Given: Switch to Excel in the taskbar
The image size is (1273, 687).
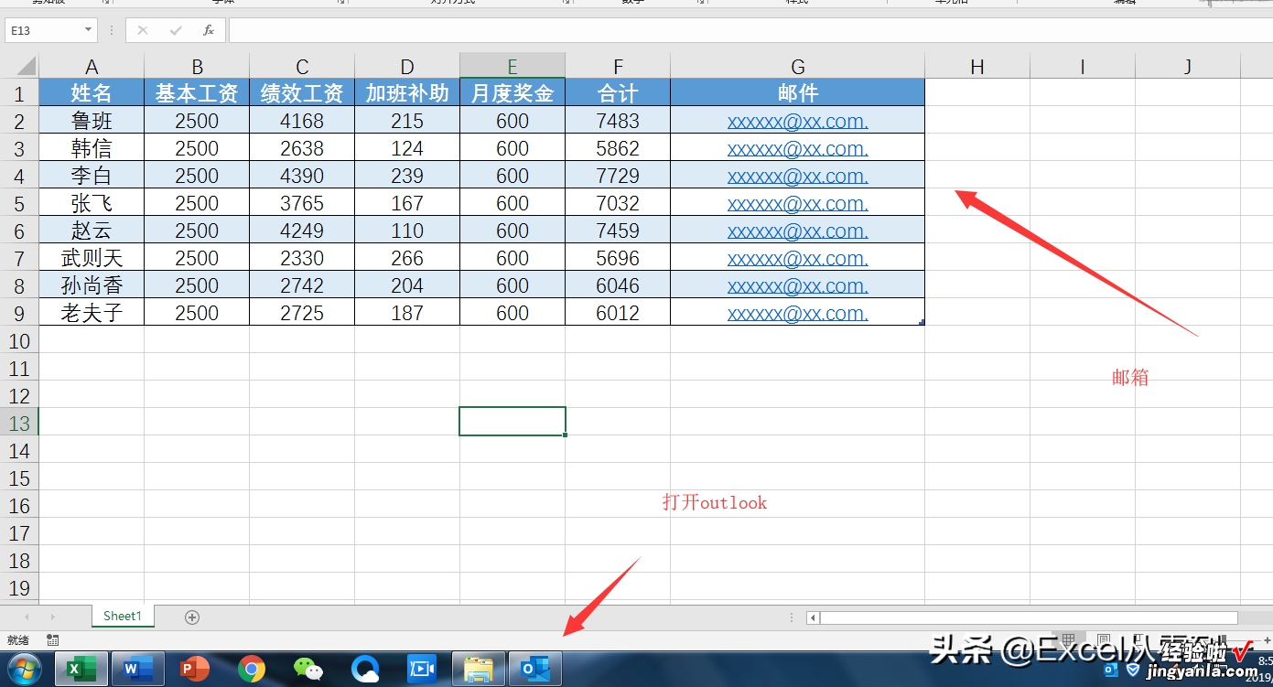Looking at the screenshot, I should [x=81, y=670].
